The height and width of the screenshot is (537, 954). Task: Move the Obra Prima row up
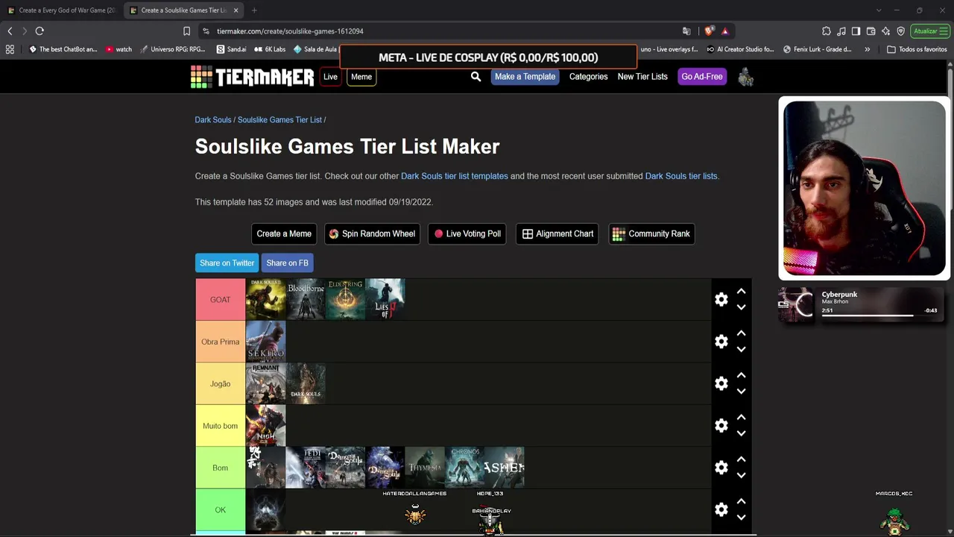coord(741,333)
